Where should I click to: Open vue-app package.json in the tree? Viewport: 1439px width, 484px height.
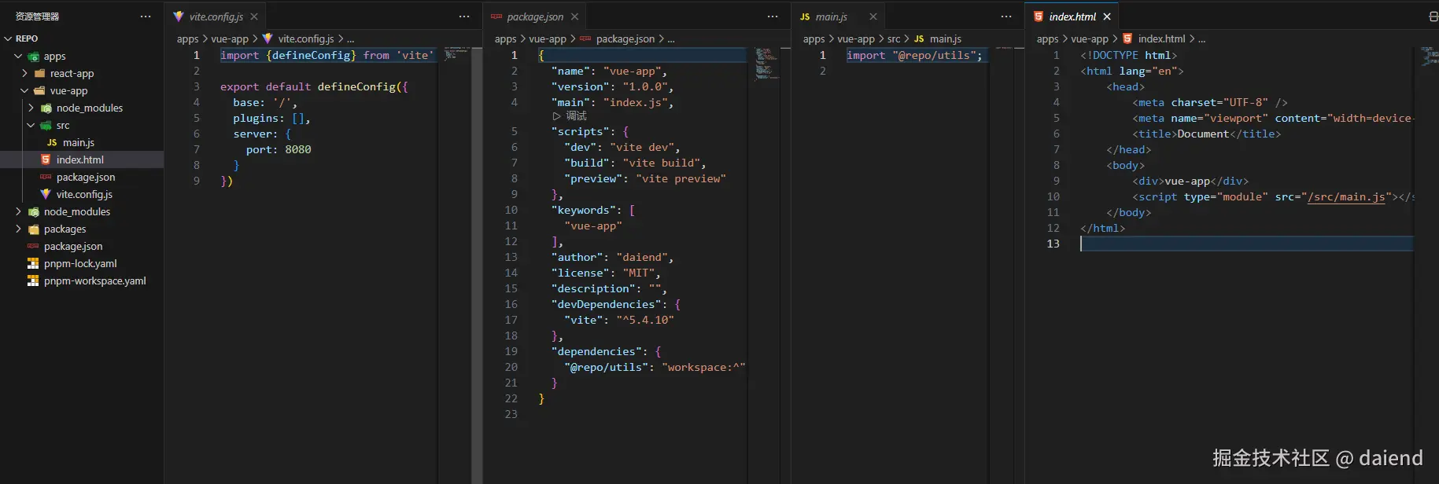coord(86,177)
